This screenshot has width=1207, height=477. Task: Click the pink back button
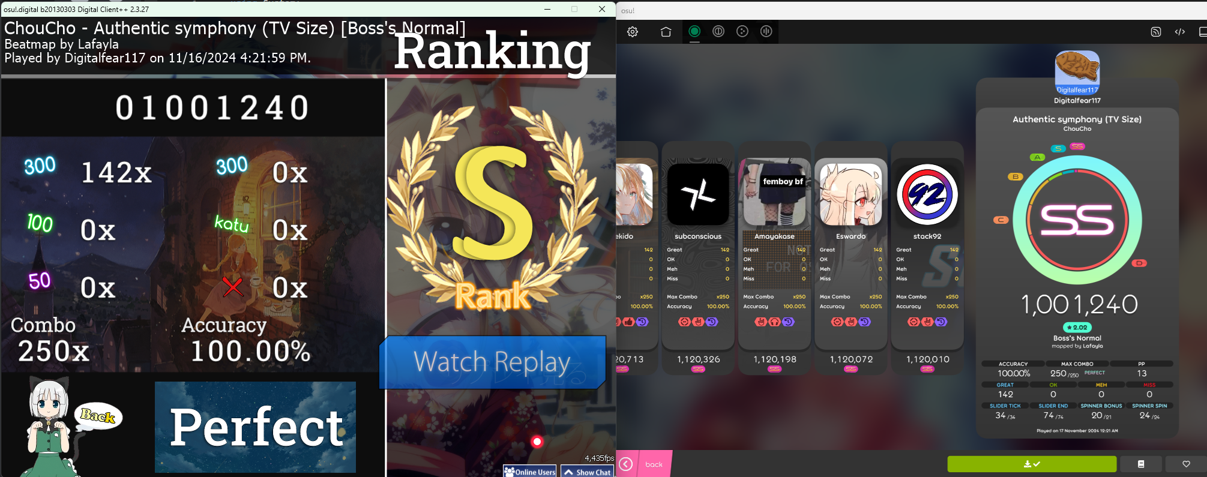644,464
